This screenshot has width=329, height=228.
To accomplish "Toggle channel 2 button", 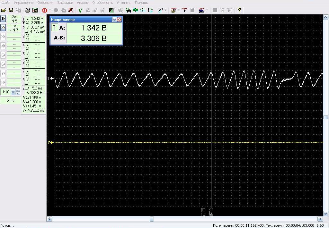I will tap(3, 28).
